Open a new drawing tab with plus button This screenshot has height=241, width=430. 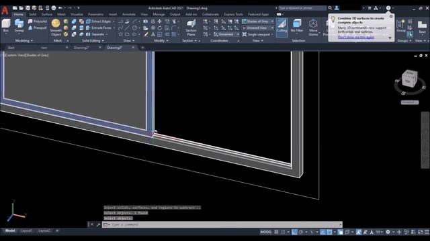pos(142,48)
